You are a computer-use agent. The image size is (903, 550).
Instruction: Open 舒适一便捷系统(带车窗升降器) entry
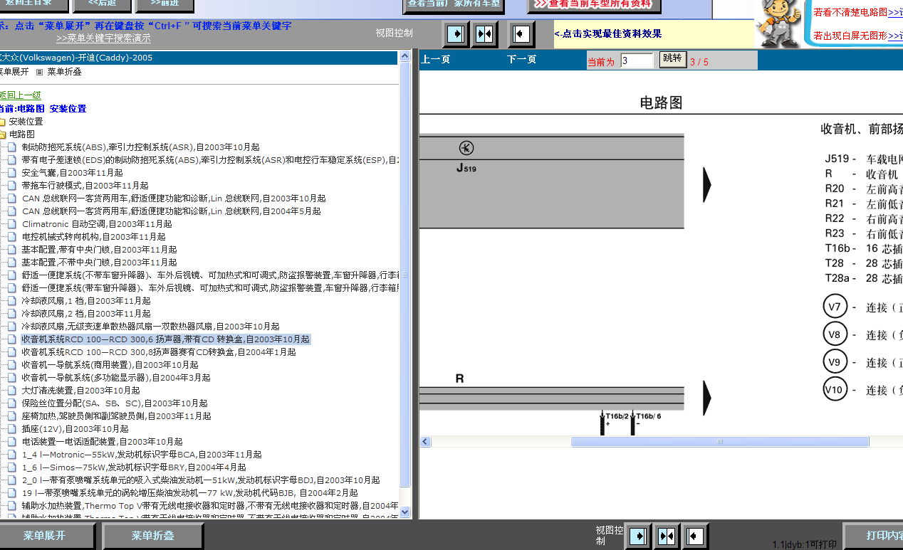(x=210, y=288)
